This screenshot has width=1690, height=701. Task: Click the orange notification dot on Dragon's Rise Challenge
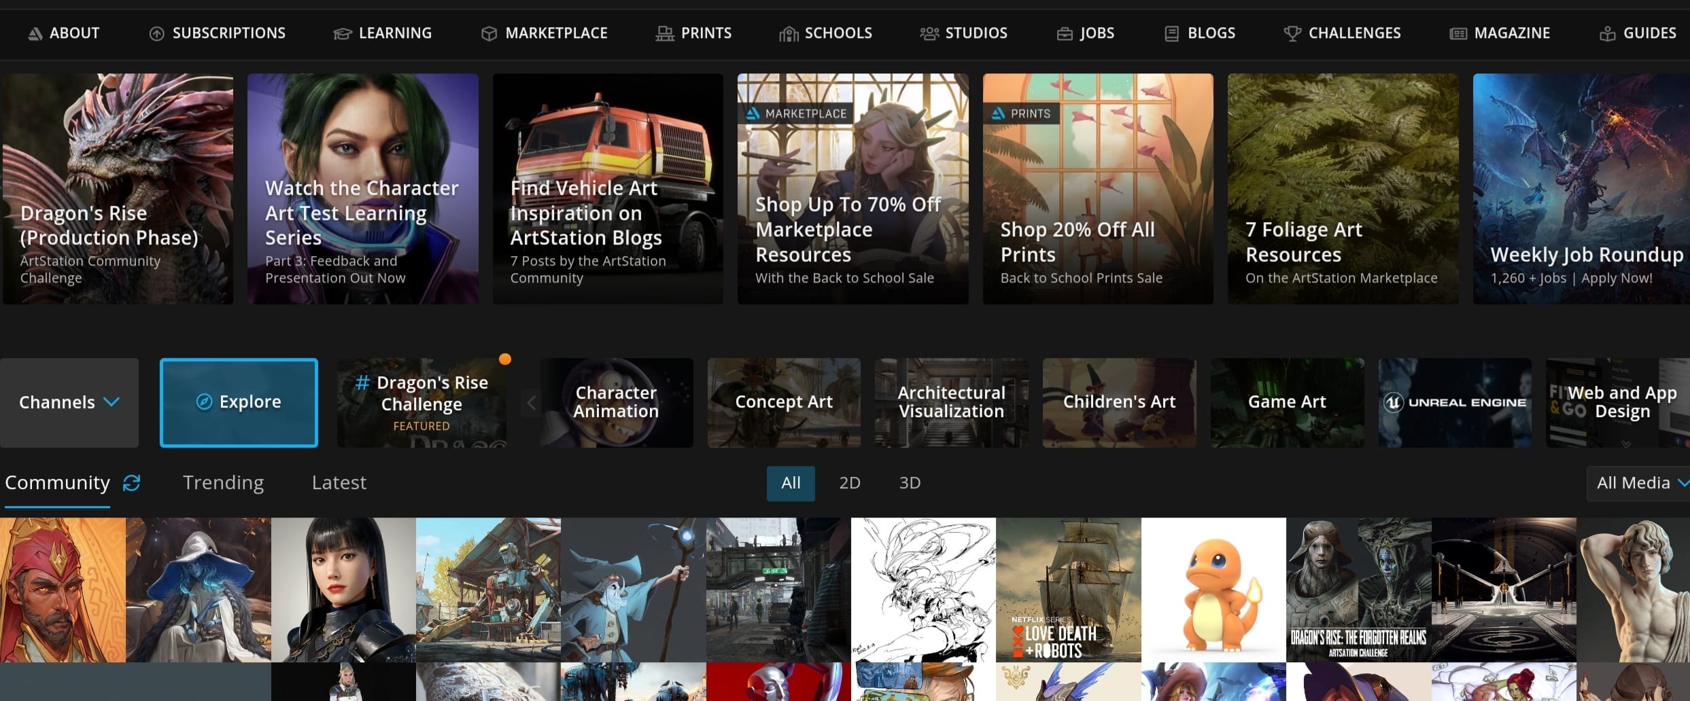(x=505, y=359)
